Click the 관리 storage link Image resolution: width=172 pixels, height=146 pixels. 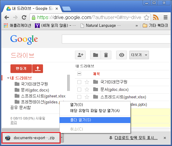[14, 122]
